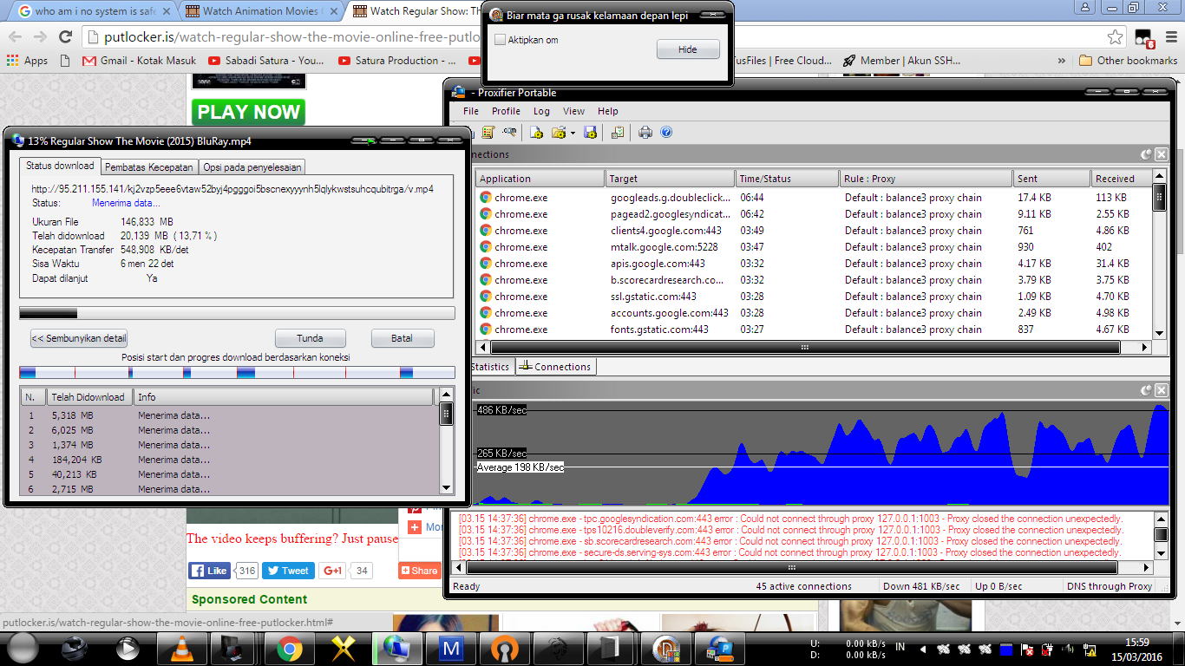Click the open profile folder icon in Proxifier

(x=559, y=133)
